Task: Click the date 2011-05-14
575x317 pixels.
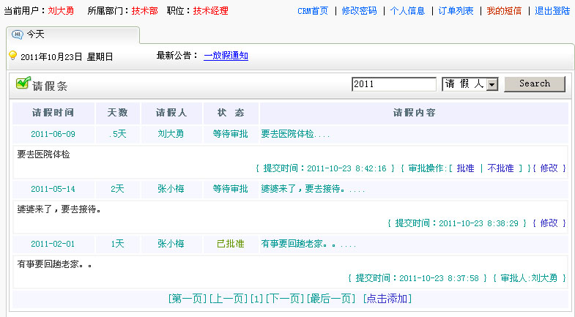Action: pos(53,189)
